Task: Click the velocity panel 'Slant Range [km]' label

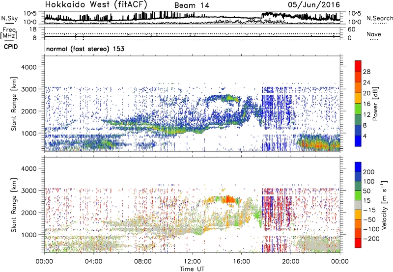Action: click(x=14, y=205)
